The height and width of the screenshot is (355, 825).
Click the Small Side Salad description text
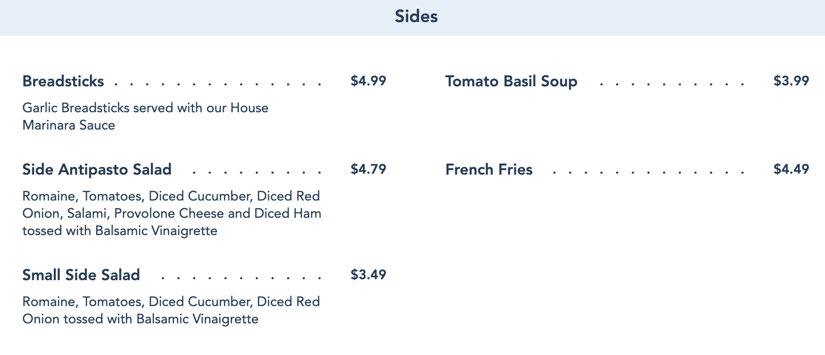(171, 310)
